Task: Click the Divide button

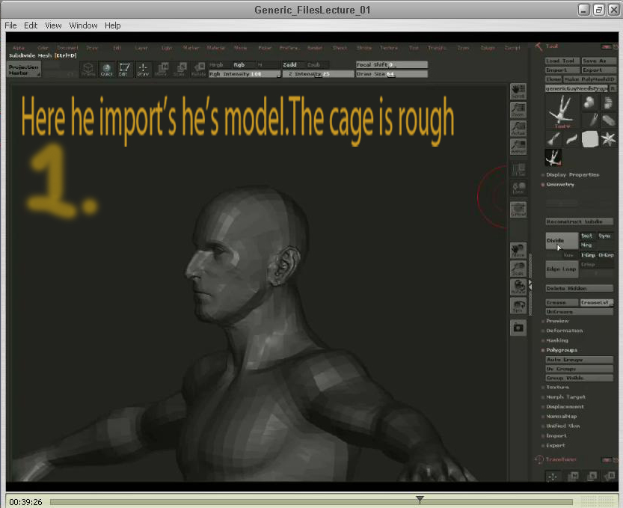Action: pos(561,241)
